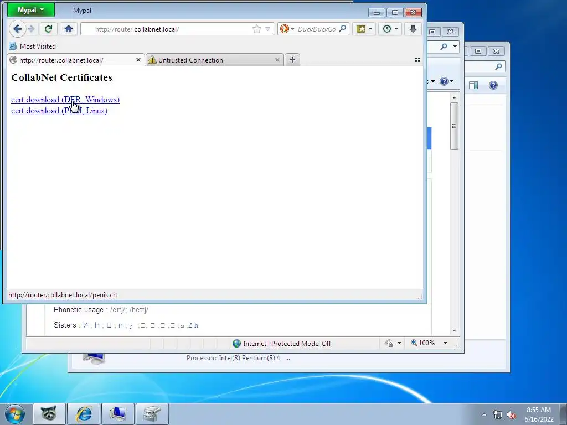Reload the page with the refresh icon

(x=48, y=29)
